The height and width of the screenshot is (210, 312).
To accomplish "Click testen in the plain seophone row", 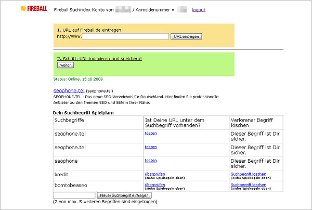I will (x=150, y=161).
